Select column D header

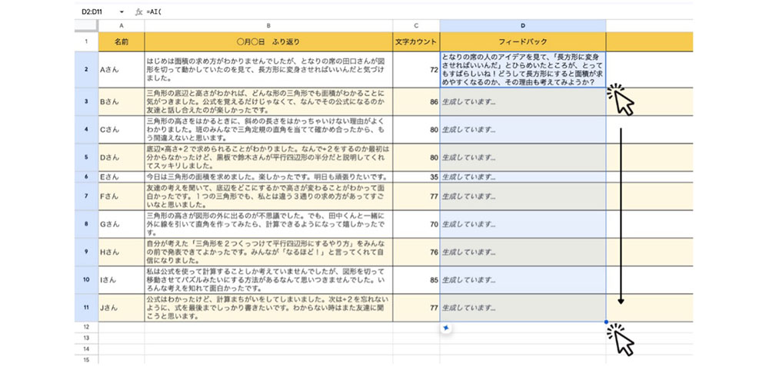tap(522, 26)
